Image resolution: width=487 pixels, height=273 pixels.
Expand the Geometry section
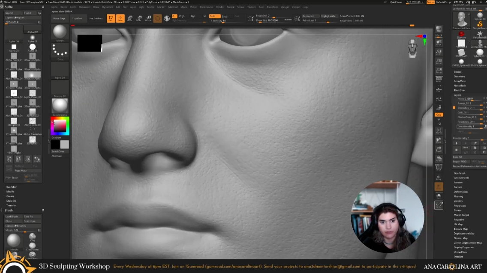point(459,77)
